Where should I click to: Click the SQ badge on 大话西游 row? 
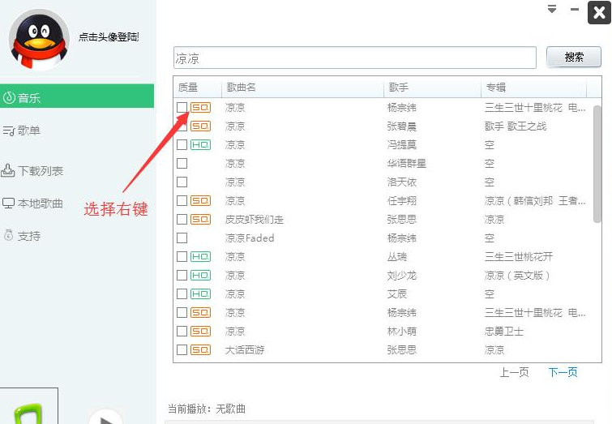point(200,349)
